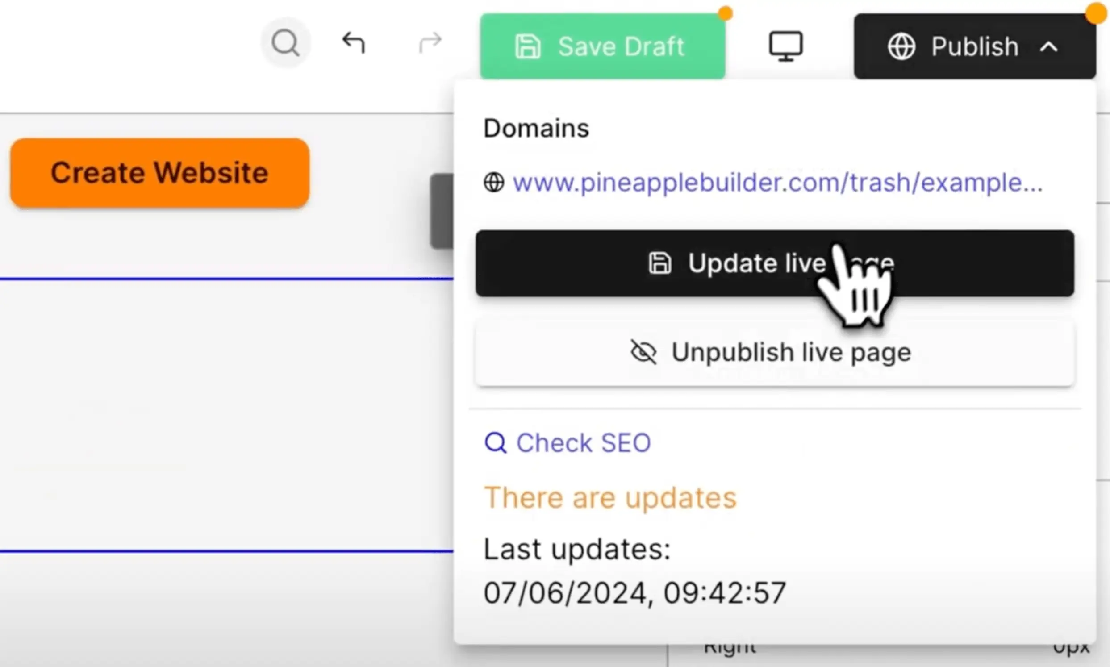Image resolution: width=1110 pixels, height=667 pixels.
Task: Click the crossed-eye unpublish icon
Action: [643, 352]
